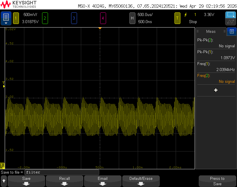Open the main menu list icon
237x187 pixels.
[x=6, y=18]
